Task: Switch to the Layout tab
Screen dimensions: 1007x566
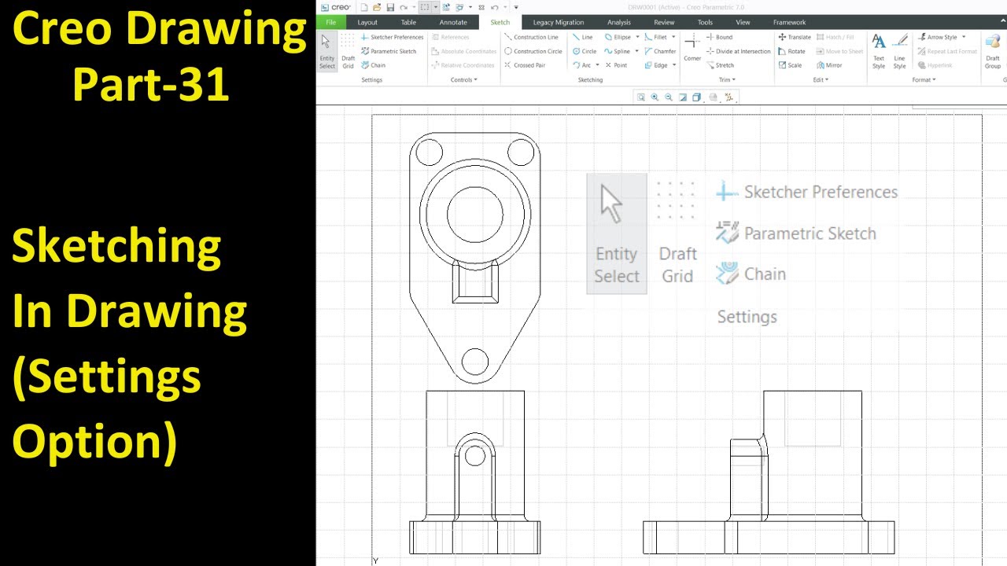Action: [x=367, y=22]
